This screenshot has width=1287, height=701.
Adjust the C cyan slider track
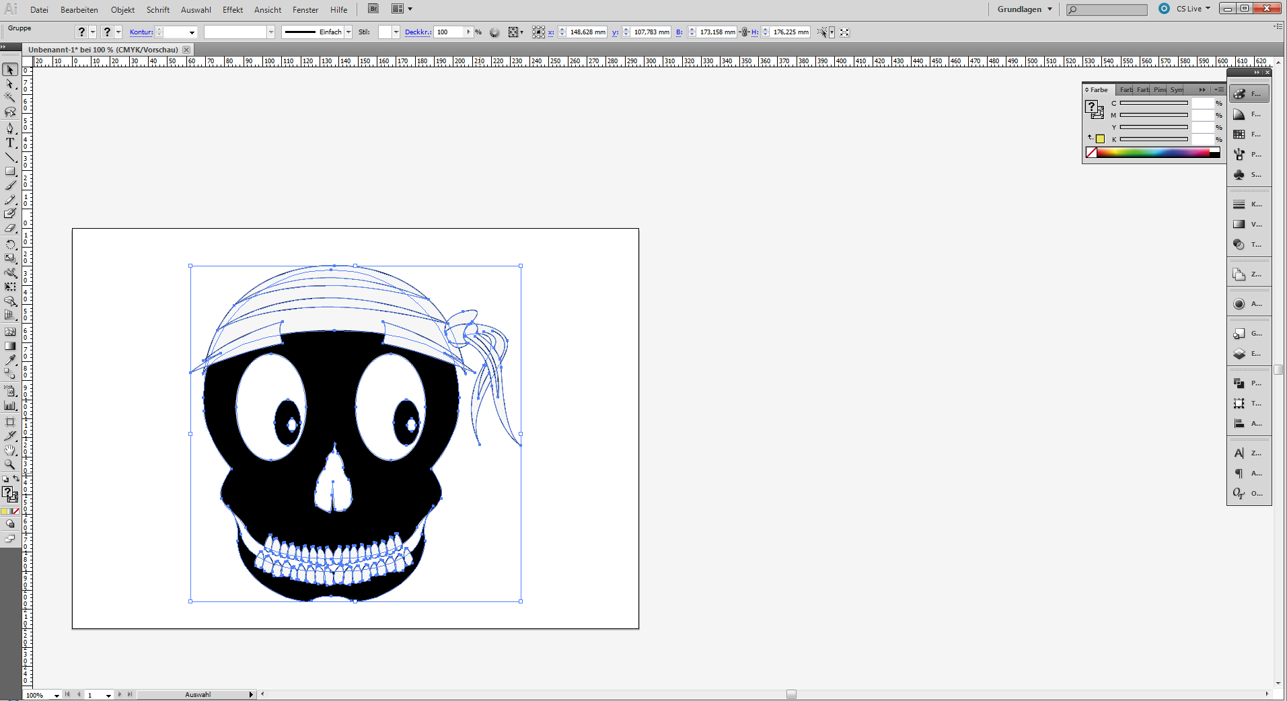coord(1154,103)
